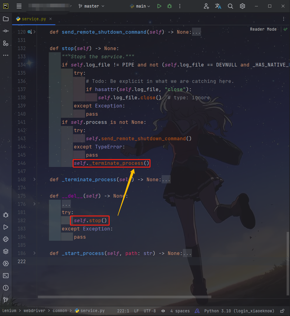The image size is (290, 316).
Task: Open the Project tool window folder icon
Action: coord(6,19)
